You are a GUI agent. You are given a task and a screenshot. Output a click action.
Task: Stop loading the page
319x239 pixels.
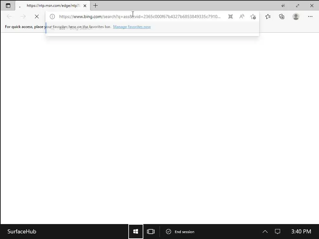[37, 16]
